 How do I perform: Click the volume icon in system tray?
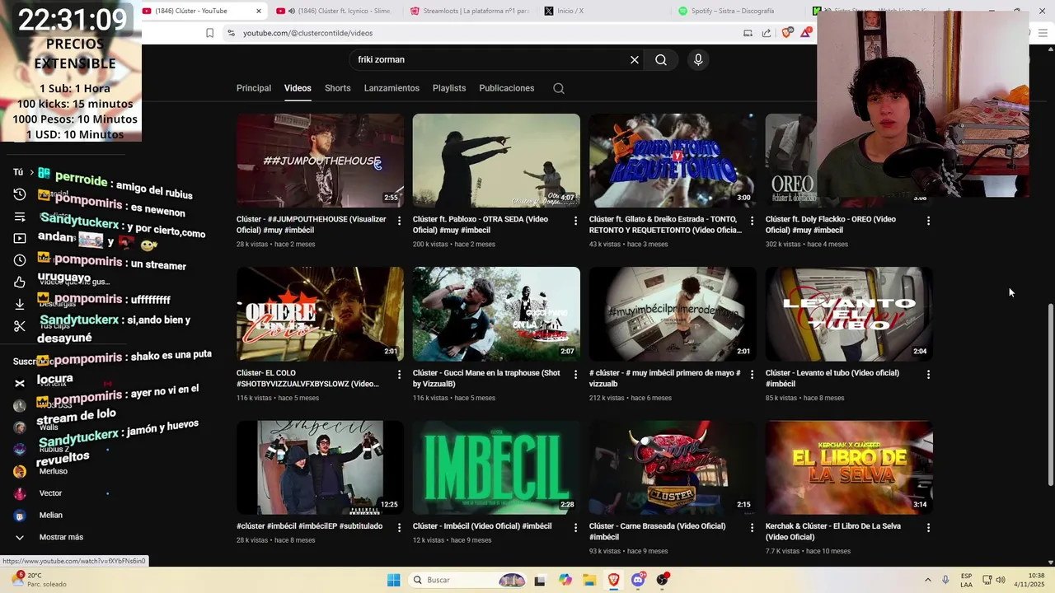pos(1001,580)
